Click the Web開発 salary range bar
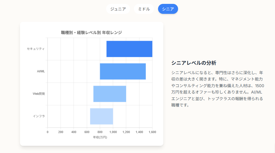The image size is (275, 153). [x=110, y=94]
